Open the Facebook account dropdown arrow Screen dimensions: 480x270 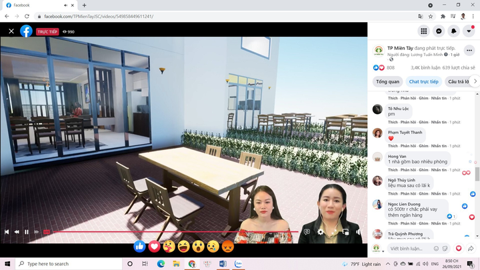tap(469, 31)
